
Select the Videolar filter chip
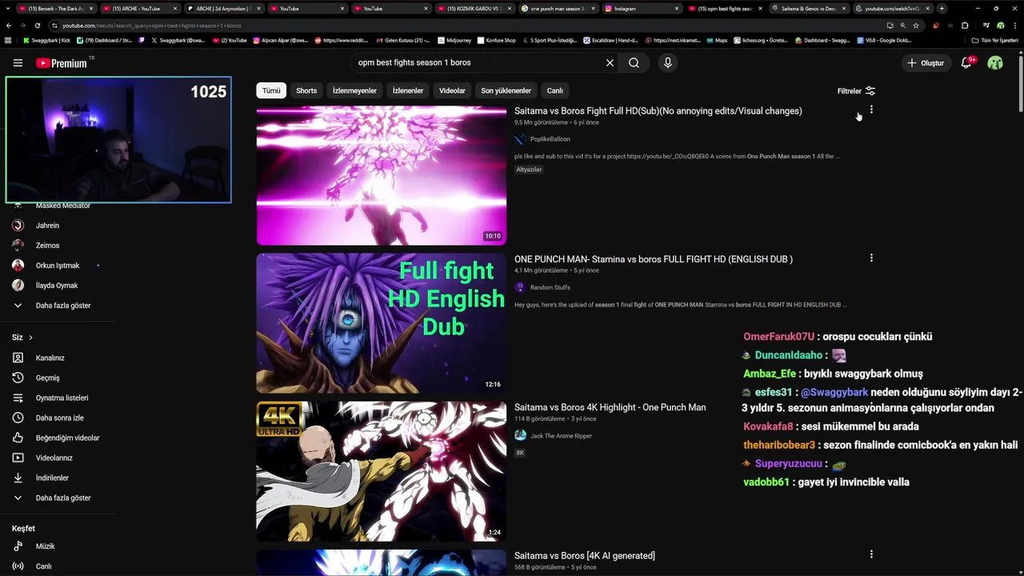pos(452,90)
